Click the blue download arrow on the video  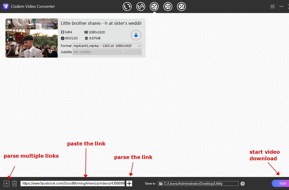[136, 35]
